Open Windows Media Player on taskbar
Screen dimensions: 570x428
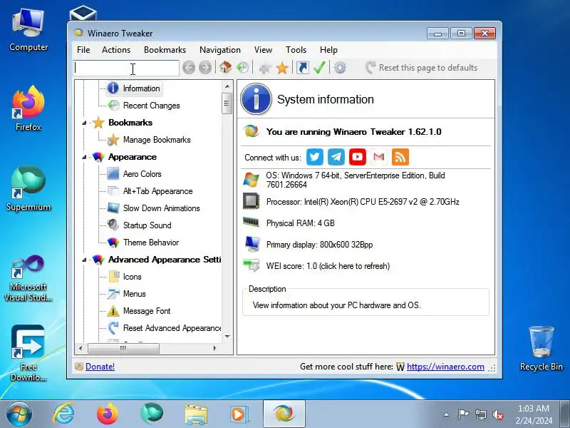click(239, 414)
